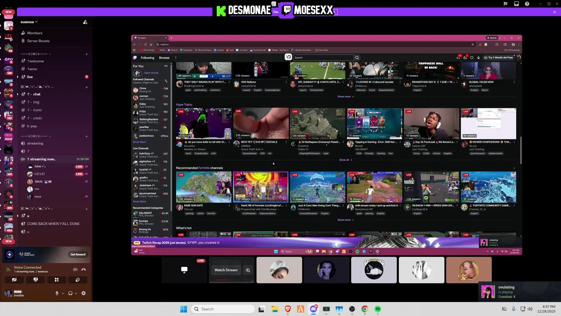Image resolution: width=561 pixels, height=316 pixels.
Task: Click the taskbar microphone icon
Action: tap(513, 309)
